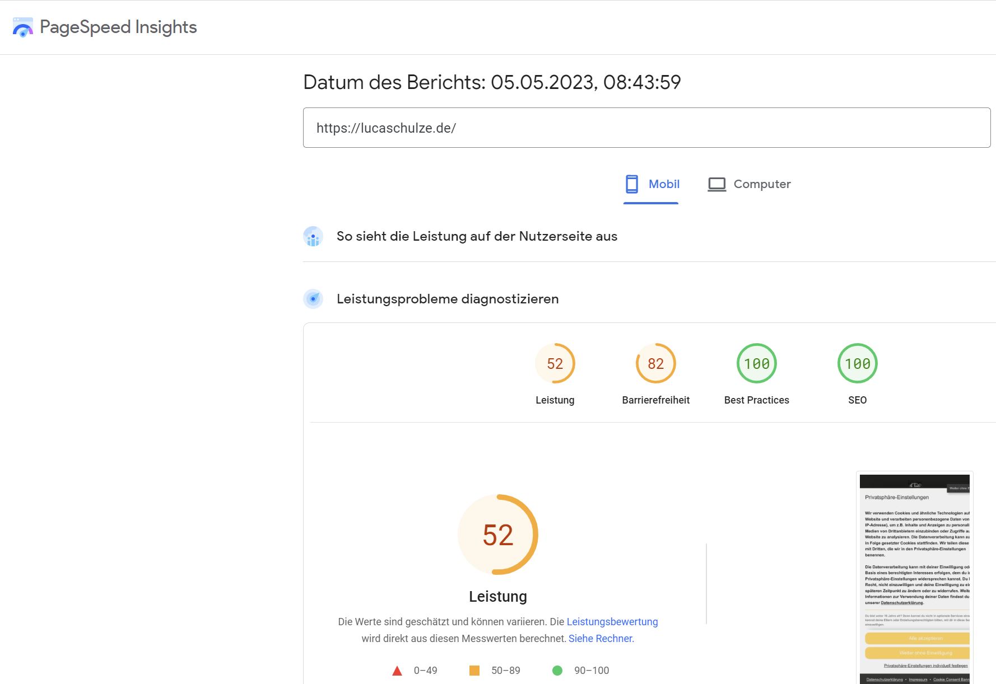
Task: Click the report date heading
Action: pyautogui.click(x=492, y=82)
